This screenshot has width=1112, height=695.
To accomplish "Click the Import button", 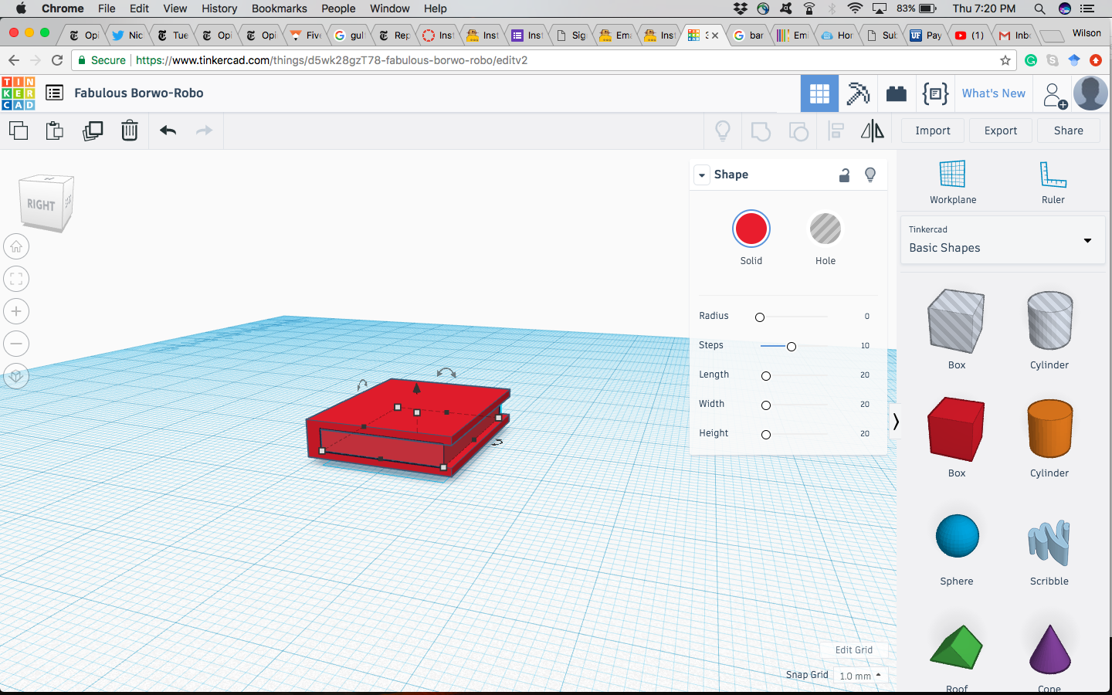I will 933,131.
